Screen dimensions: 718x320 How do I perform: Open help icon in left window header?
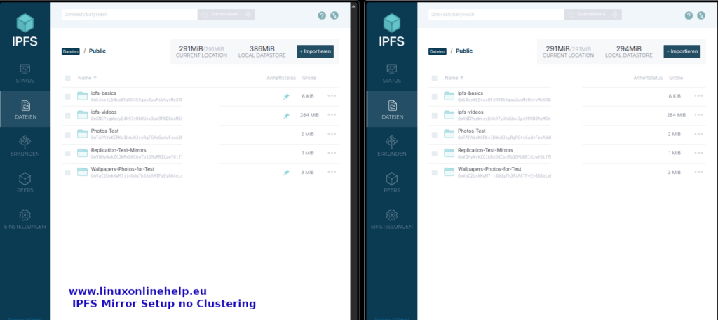[322, 15]
